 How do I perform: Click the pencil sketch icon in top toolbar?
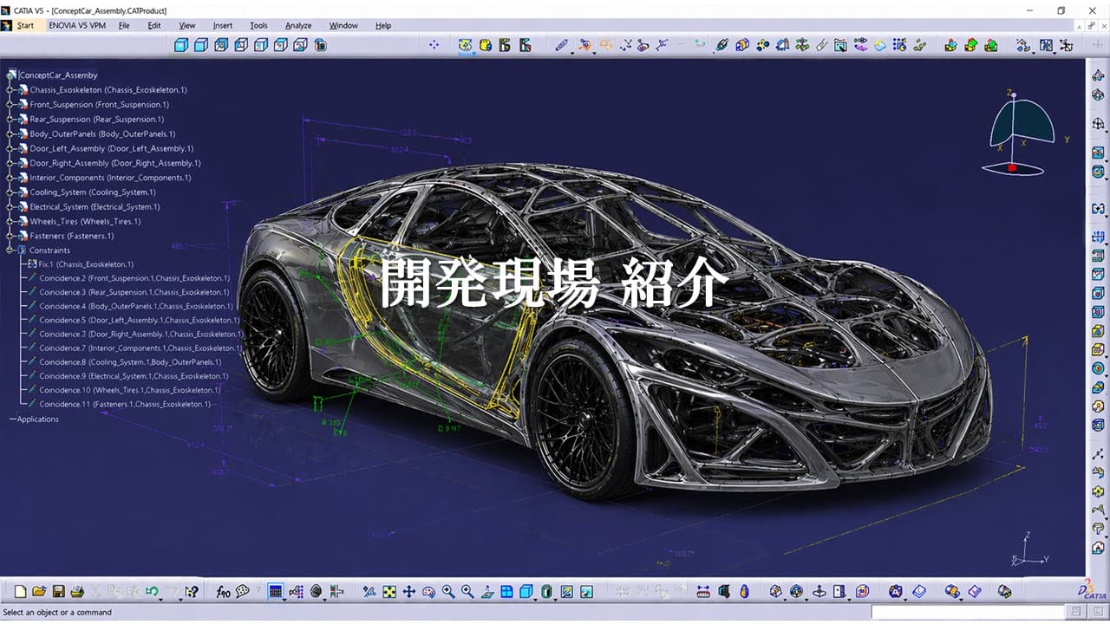click(x=561, y=44)
